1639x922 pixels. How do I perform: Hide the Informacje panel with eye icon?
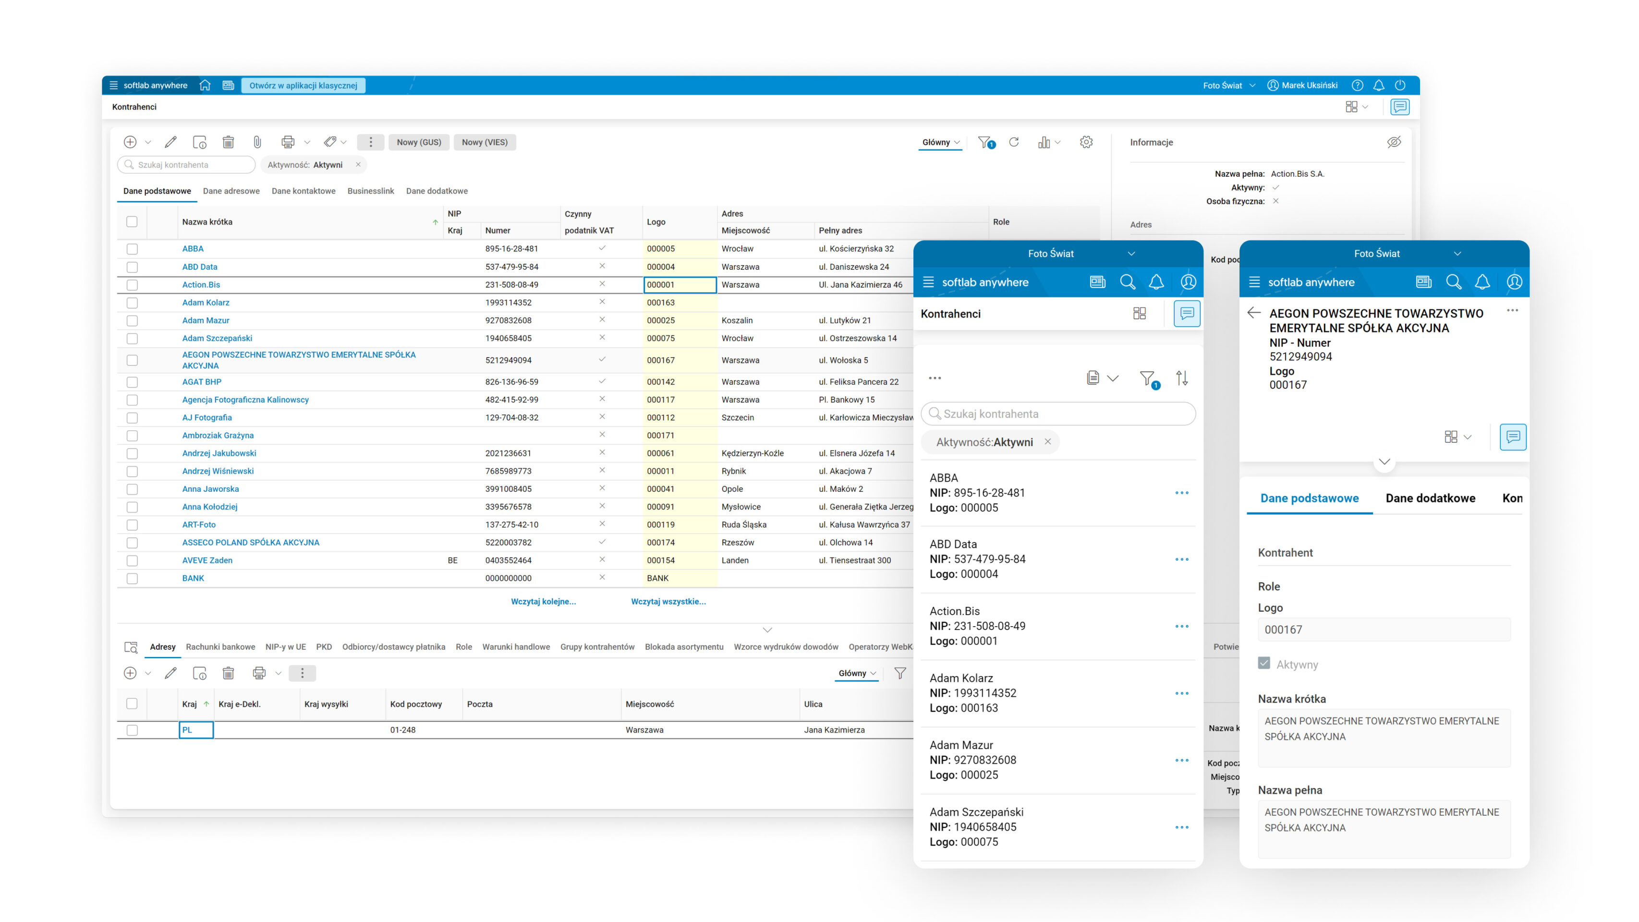pos(1394,142)
